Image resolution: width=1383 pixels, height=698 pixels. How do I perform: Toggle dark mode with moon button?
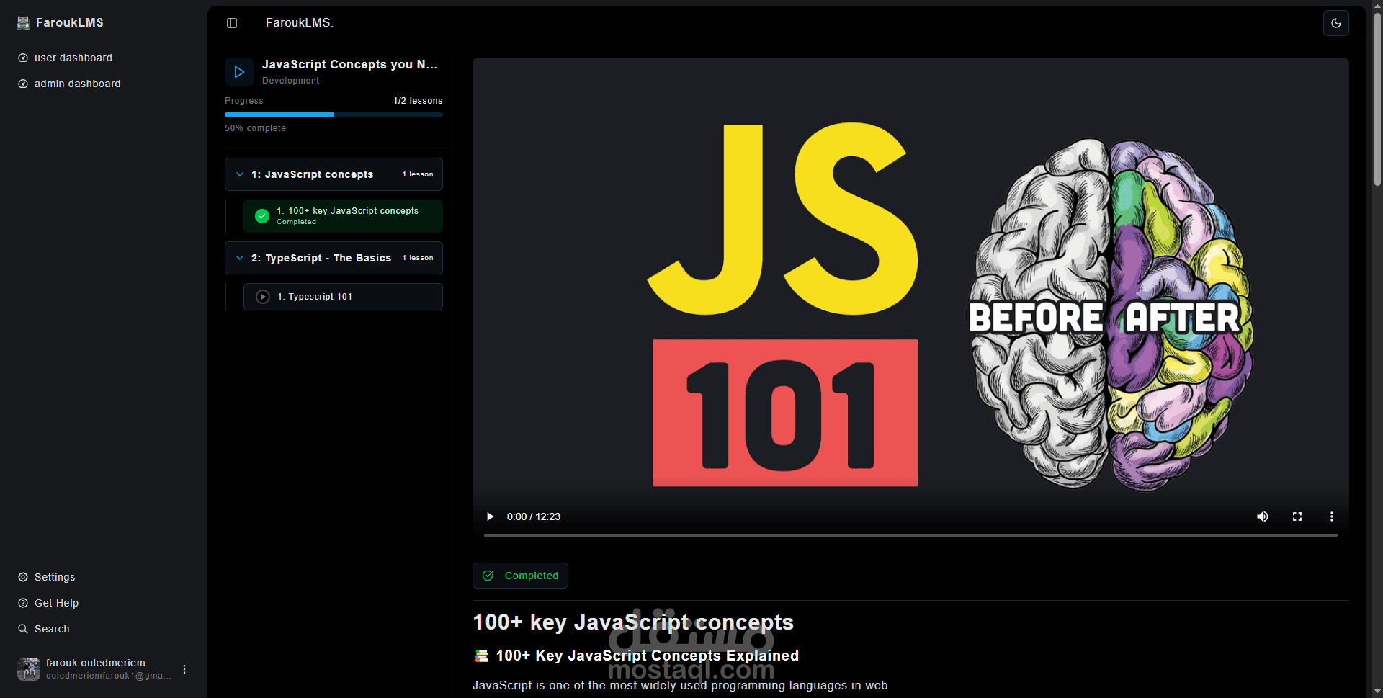click(x=1335, y=23)
